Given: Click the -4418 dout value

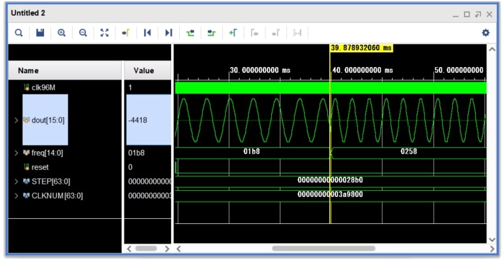Looking at the screenshot, I should coord(138,121).
